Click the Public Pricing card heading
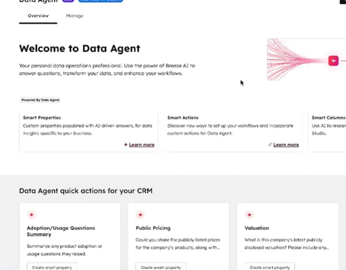 coord(153,228)
